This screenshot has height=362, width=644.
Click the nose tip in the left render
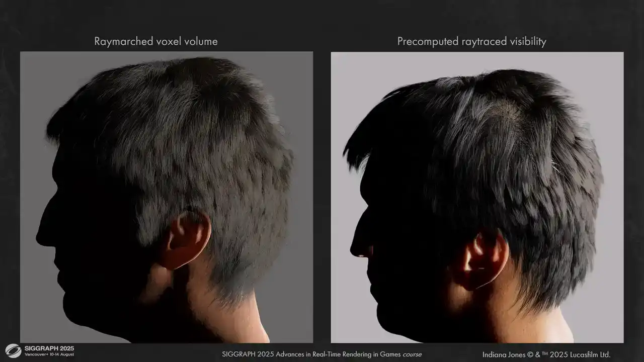[38, 240]
